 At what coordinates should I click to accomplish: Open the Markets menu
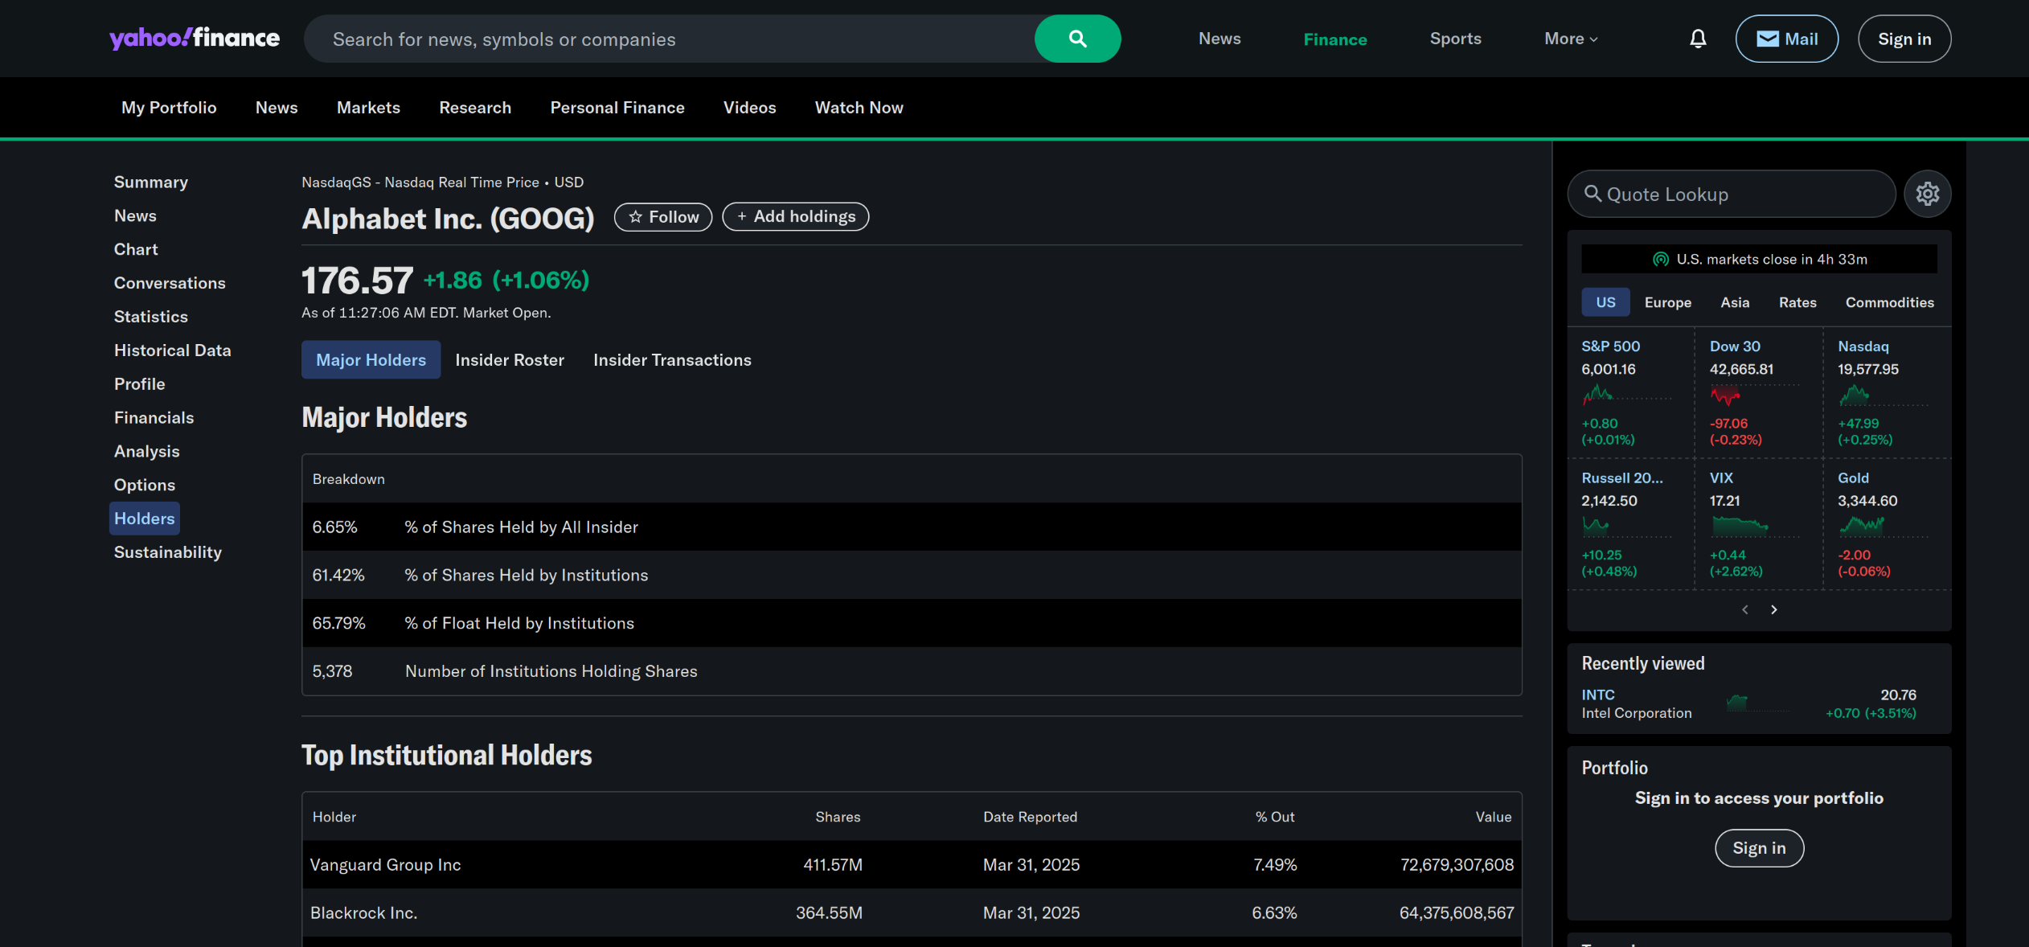pyautogui.click(x=368, y=108)
